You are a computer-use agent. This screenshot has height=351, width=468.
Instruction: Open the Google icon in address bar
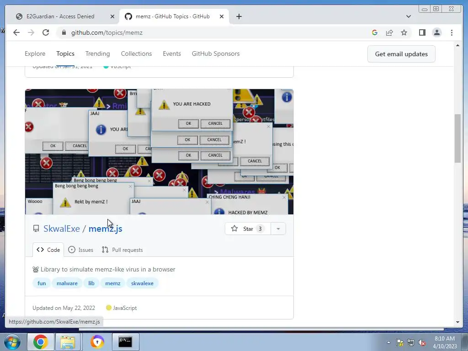375,32
